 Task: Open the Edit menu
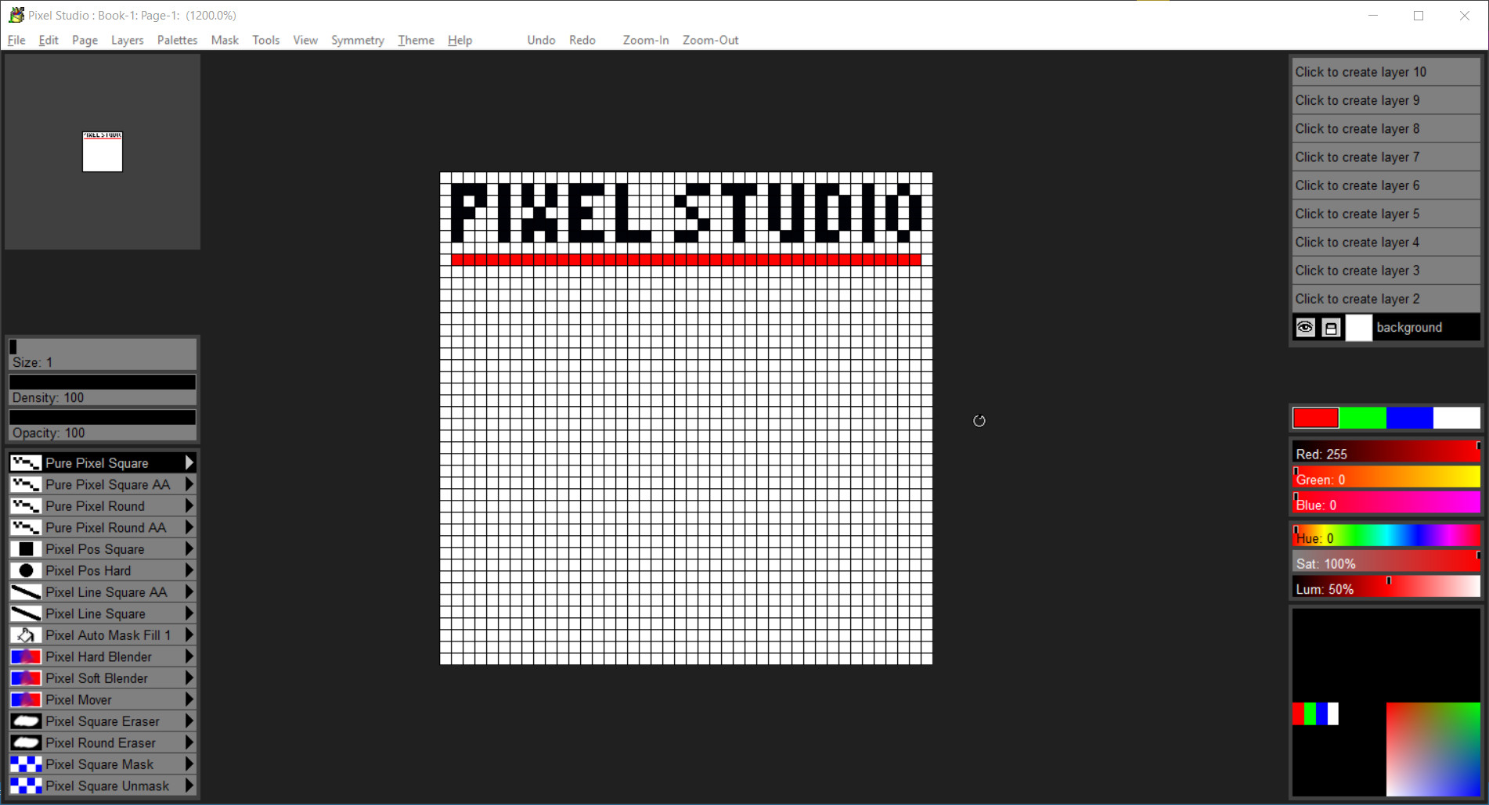point(49,40)
